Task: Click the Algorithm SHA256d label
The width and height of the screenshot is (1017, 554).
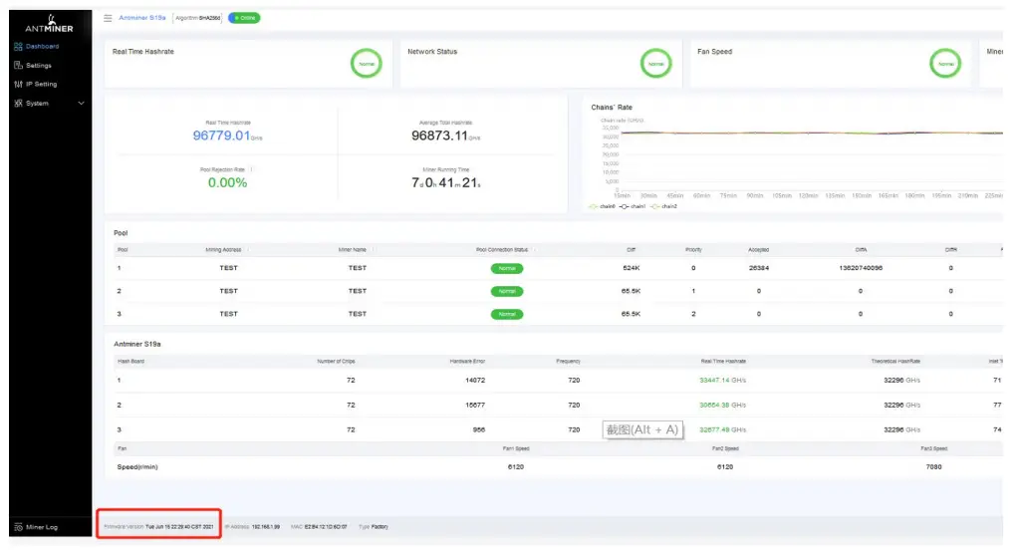Action: 198,18
